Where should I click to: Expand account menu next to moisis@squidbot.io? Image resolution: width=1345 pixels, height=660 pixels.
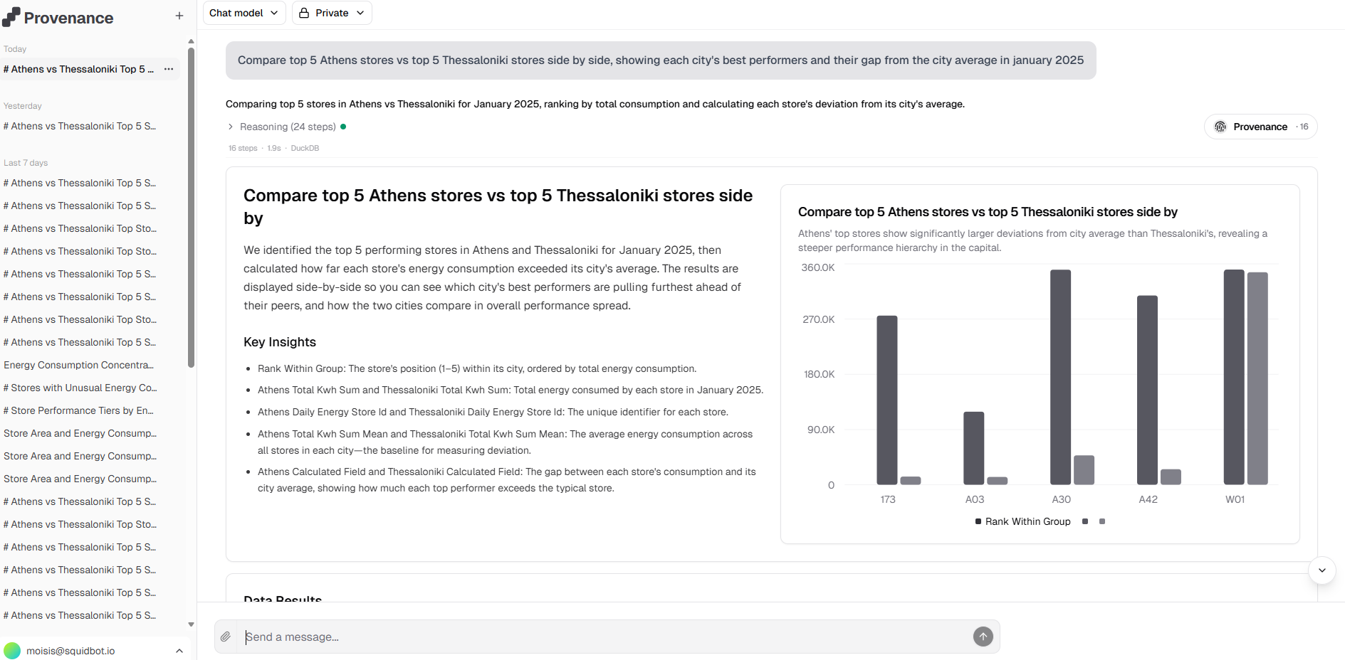(x=179, y=651)
